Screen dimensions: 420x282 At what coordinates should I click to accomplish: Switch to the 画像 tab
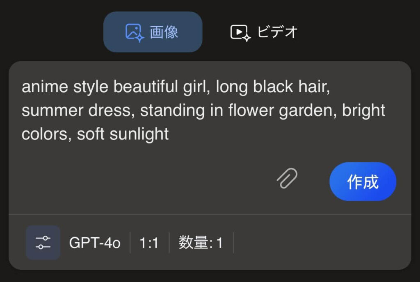(x=153, y=32)
